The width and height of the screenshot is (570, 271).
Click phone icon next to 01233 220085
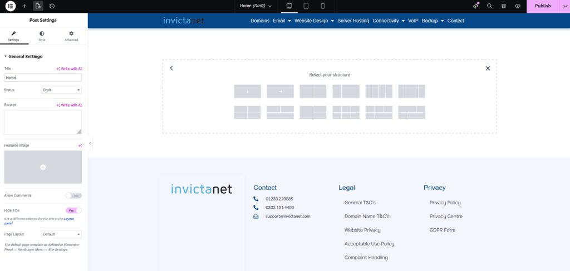click(x=256, y=199)
